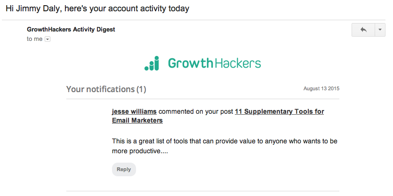The height and width of the screenshot is (196, 393).
Task: Click the divider line below the Reply button
Action: (x=202, y=191)
